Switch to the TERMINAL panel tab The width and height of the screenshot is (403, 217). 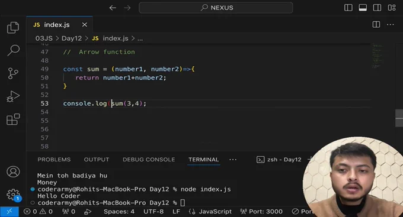(x=203, y=160)
